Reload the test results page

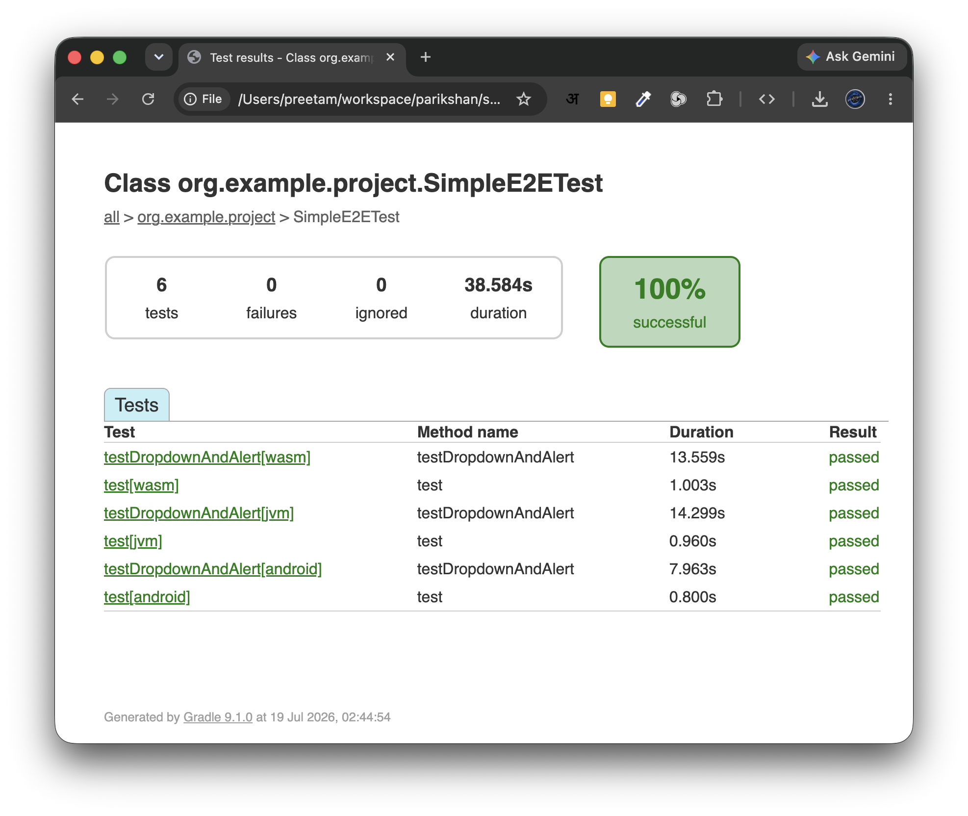(148, 100)
